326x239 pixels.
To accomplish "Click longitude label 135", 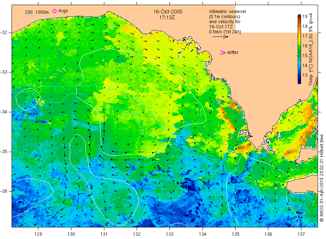I will click(x=235, y=234).
